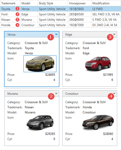Sort by the Body Style column header
Viewport: 121px width, 150px height.
53,3
